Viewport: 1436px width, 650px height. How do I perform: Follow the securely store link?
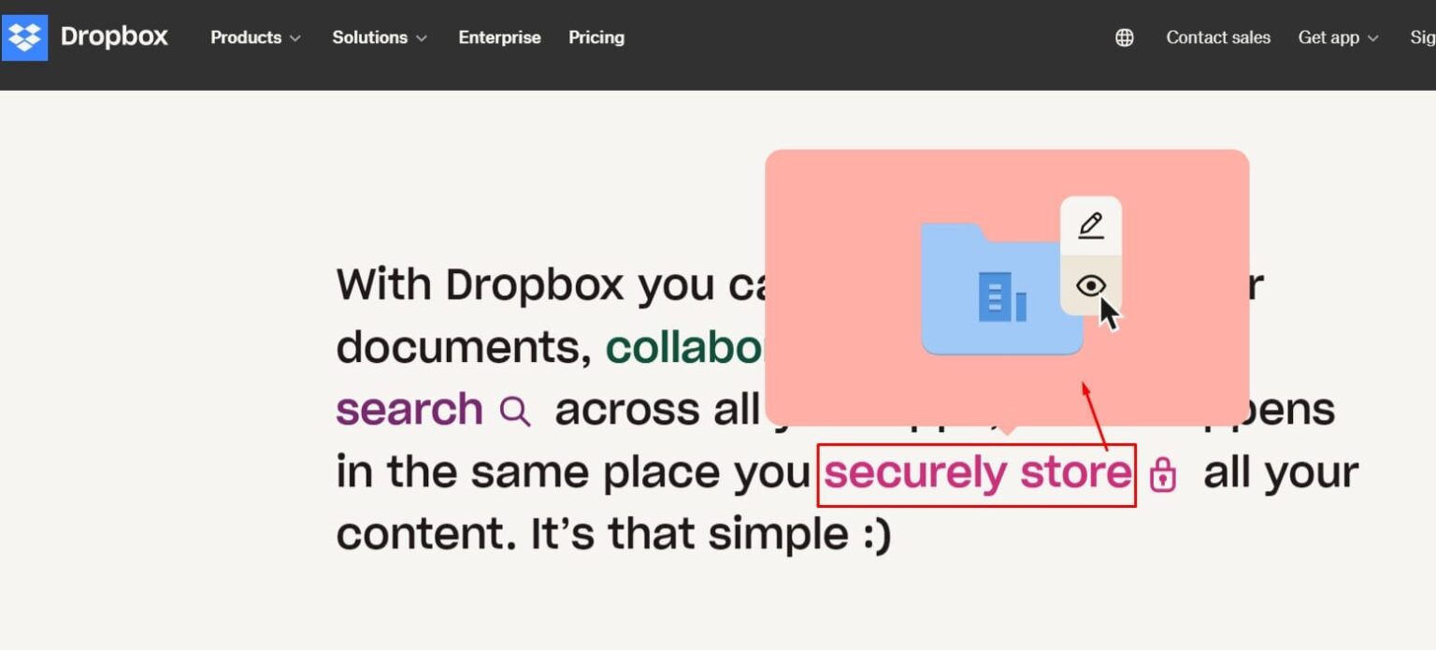coord(975,473)
